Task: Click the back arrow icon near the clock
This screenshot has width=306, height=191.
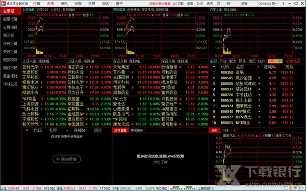Action: point(284,4)
